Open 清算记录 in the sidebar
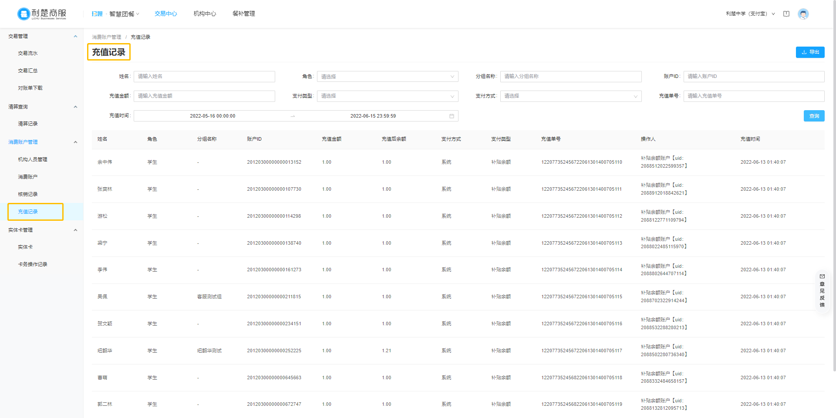 point(28,124)
